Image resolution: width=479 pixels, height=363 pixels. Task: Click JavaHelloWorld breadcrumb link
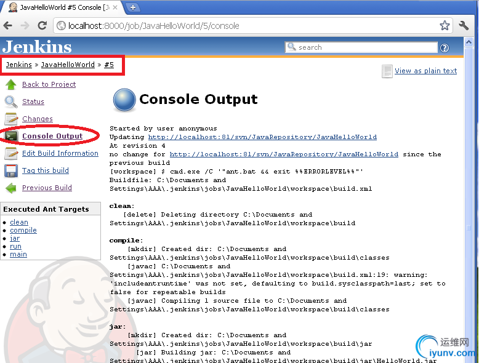[x=68, y=65]
